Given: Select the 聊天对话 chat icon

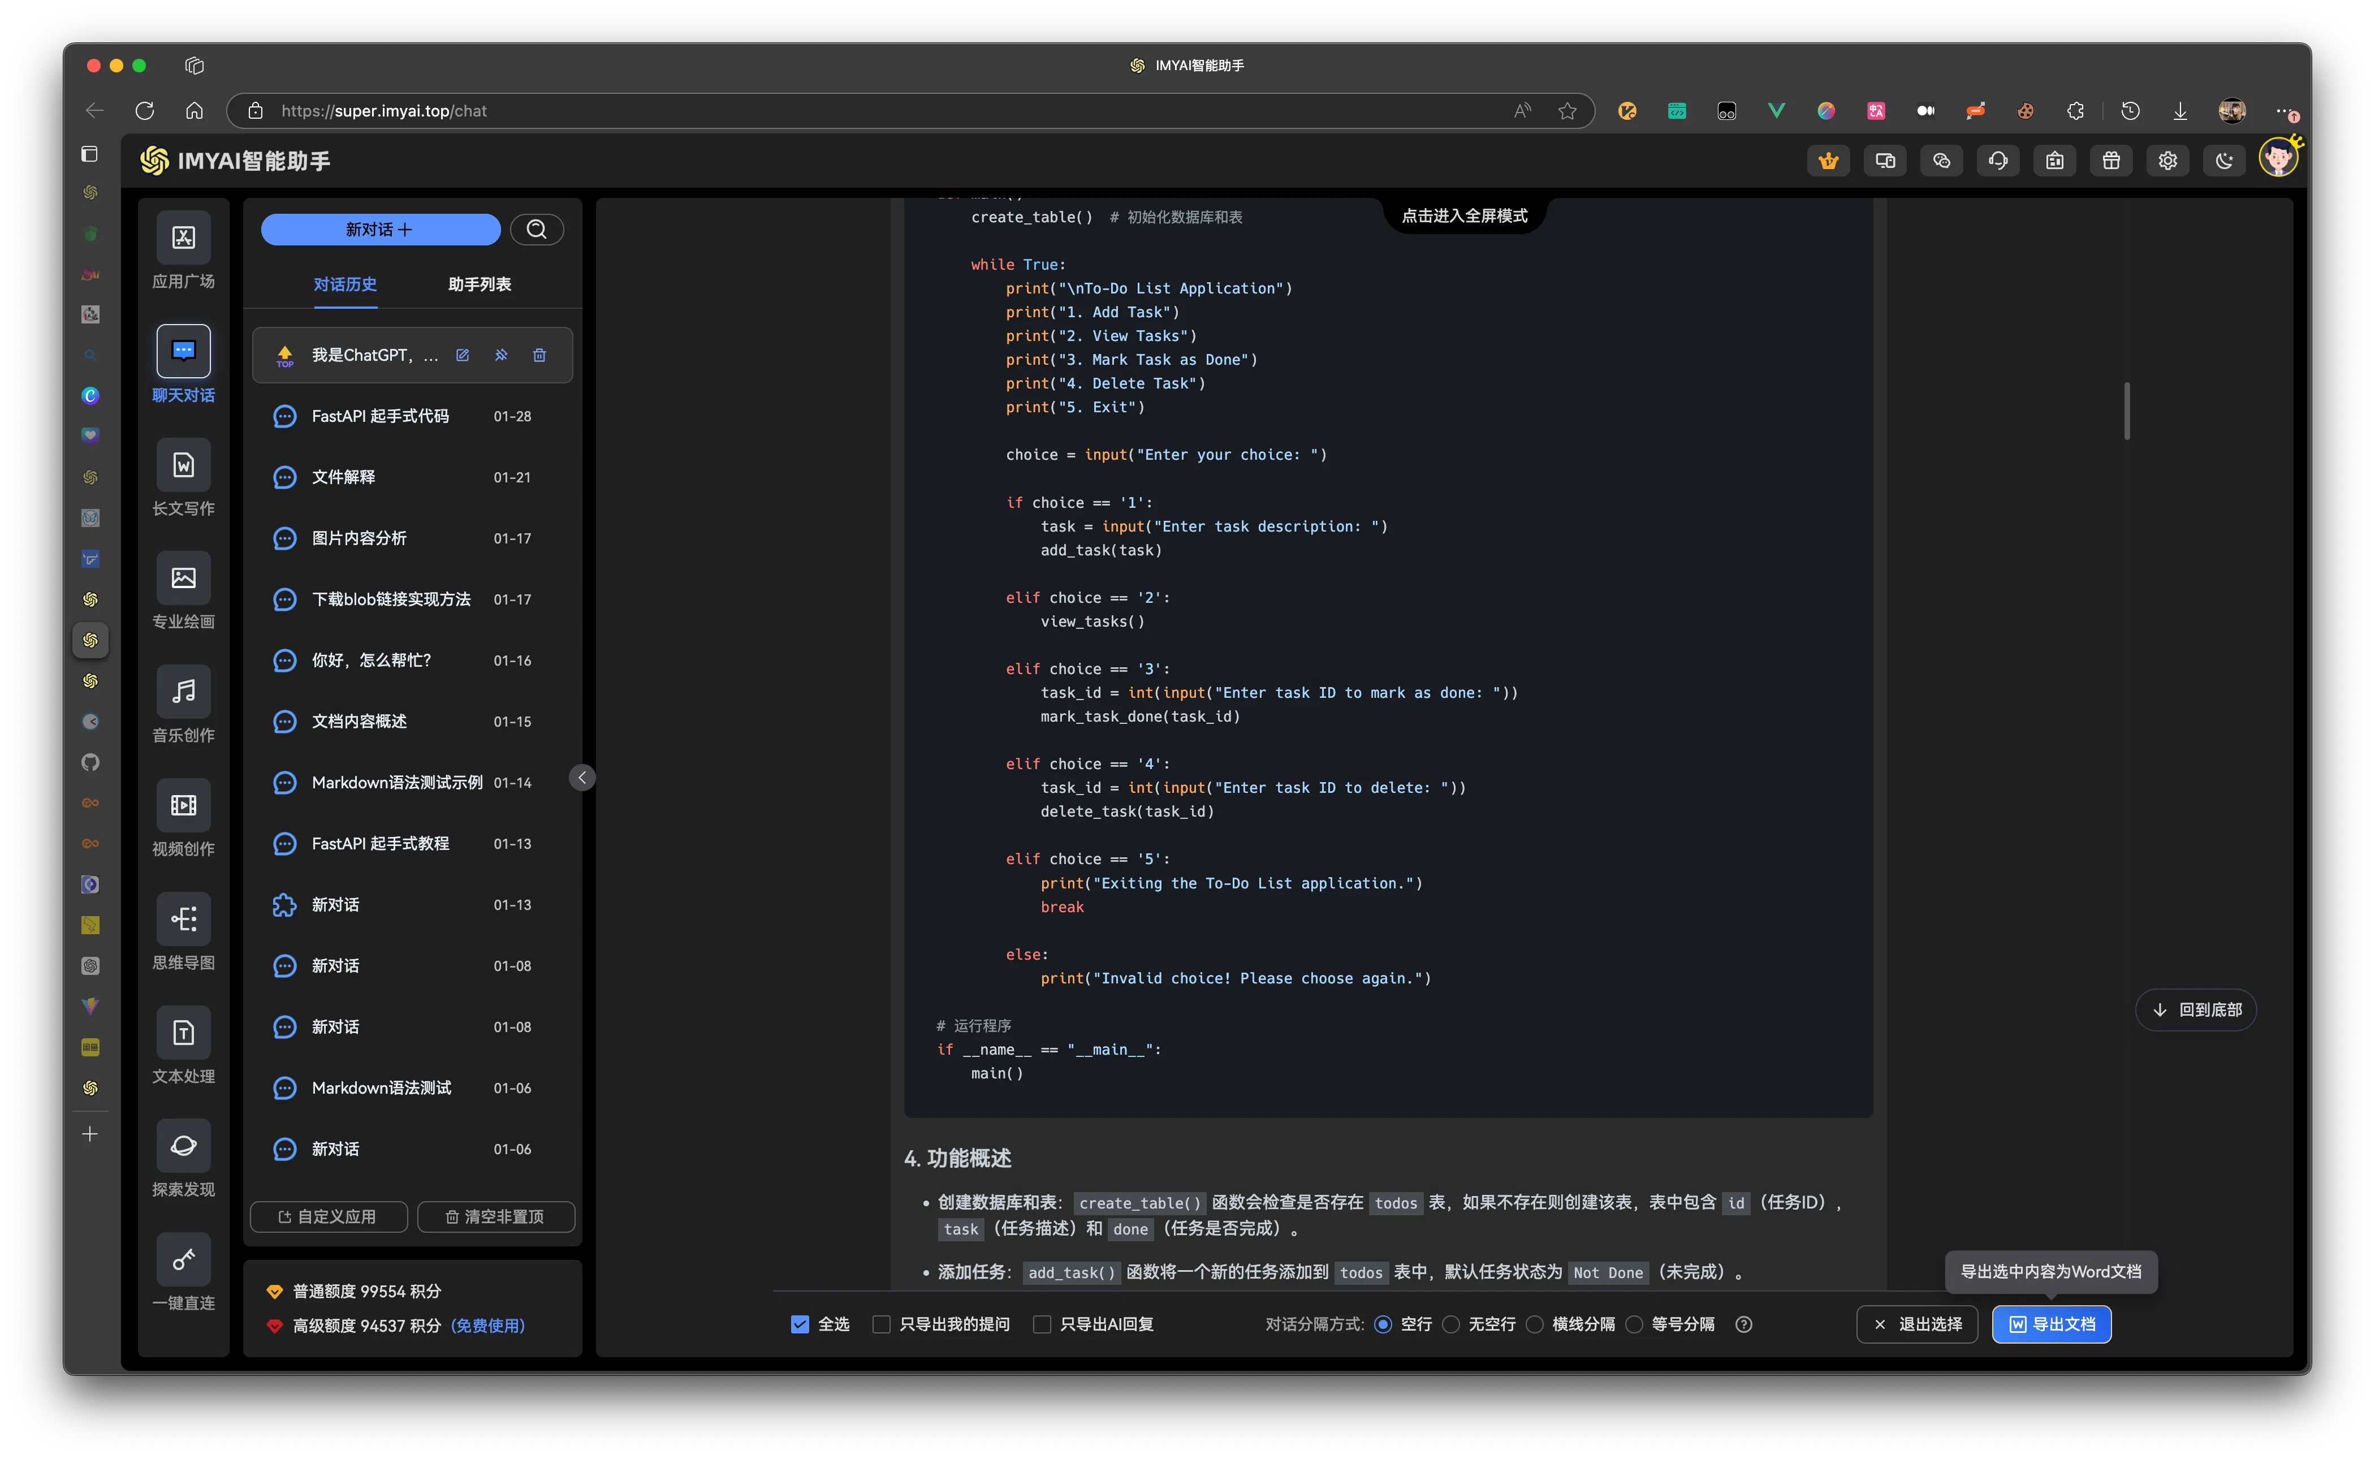Looking at the screenshot, I should (x=183, y=351).
